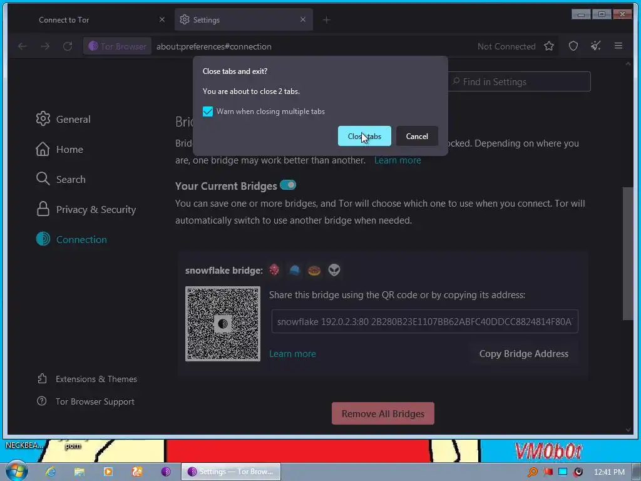
Task: Bookmark this page with star icon
Action: (x=549, y=46)
